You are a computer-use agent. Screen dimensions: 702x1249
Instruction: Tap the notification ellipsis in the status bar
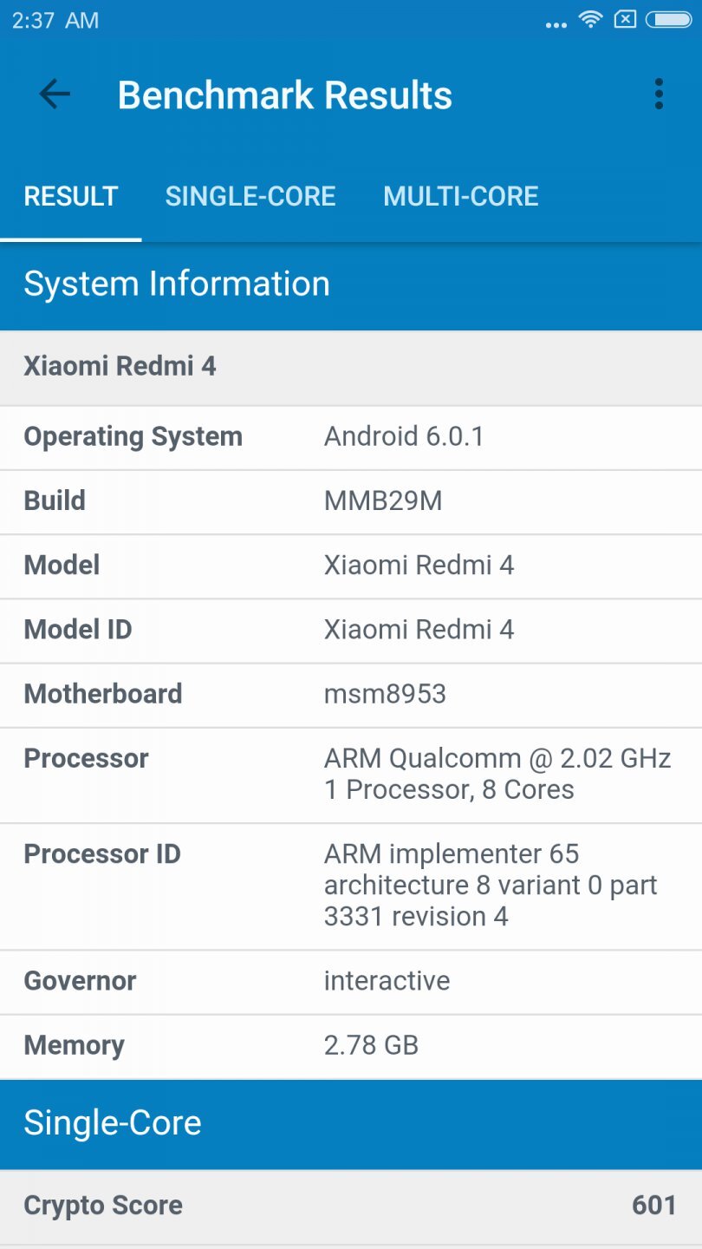(x=555, y=24)
